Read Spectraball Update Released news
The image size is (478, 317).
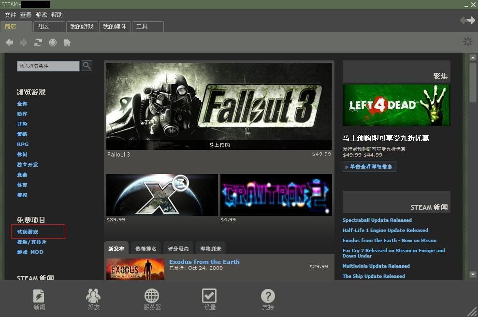pyautogui.click(x=377, y=220)
